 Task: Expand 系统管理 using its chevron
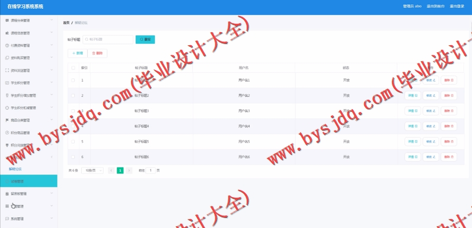coord(52,218)
